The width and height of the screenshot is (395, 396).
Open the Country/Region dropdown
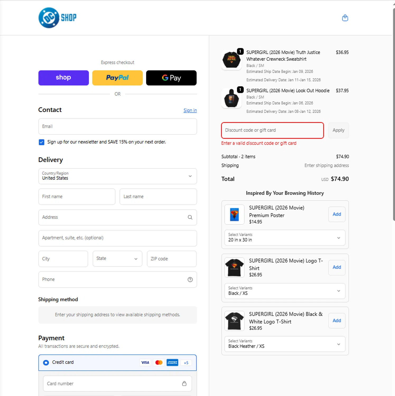point(118,176)
